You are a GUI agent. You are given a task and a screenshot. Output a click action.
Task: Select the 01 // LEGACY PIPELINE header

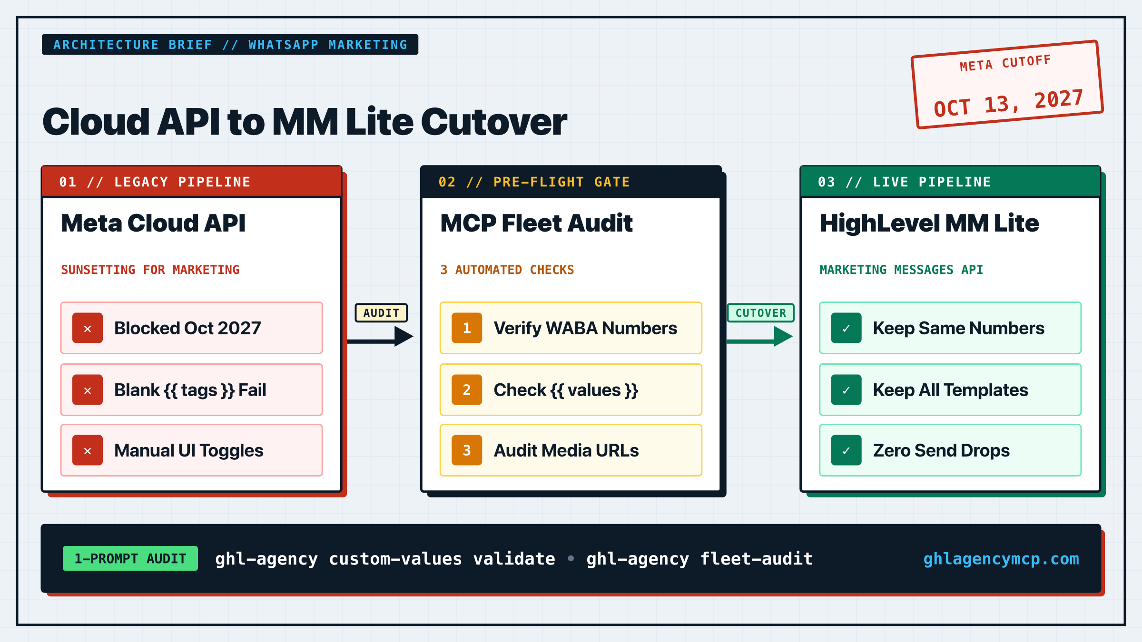[192, 182]
